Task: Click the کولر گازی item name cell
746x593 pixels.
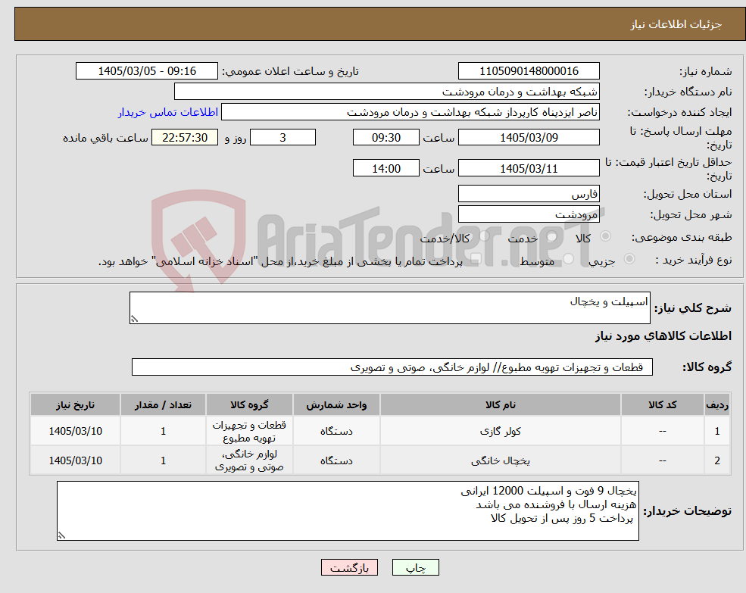Action: point(500,431)
